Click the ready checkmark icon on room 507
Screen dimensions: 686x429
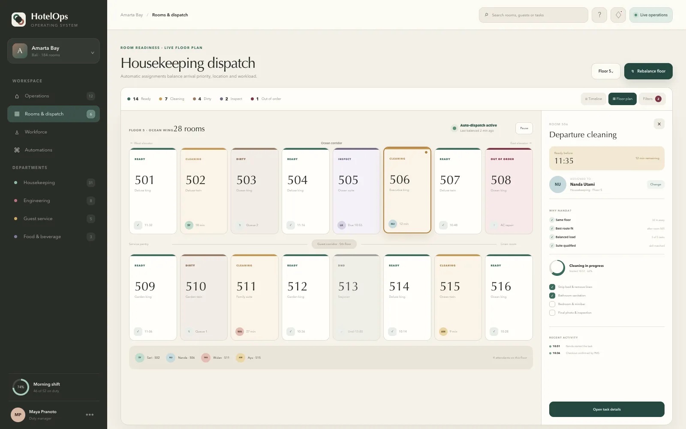443,225
